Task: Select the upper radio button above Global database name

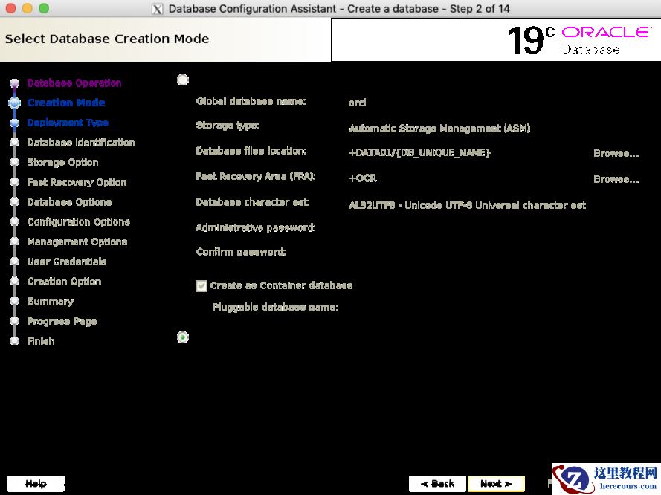Action: pos(182,80)
